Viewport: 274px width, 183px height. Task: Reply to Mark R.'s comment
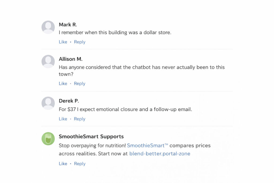point(79,42)
